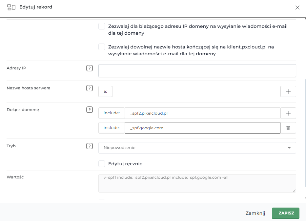The image size is (306, 221).
Task: Click the Edytuj rekord window icon
Action: (x=11, y=7)
